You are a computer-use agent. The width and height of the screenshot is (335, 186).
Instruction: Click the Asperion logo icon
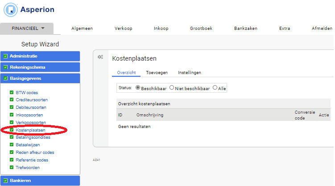(x=11, y=10)
